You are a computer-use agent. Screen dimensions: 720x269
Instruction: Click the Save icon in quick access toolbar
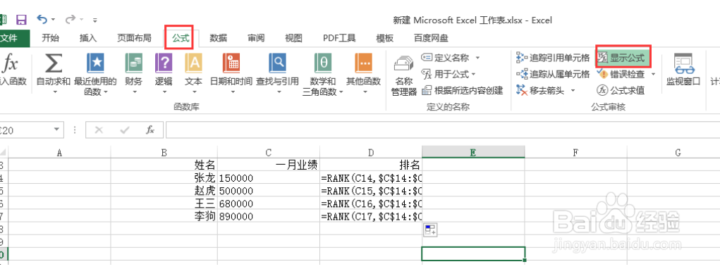tap(21, 20)
